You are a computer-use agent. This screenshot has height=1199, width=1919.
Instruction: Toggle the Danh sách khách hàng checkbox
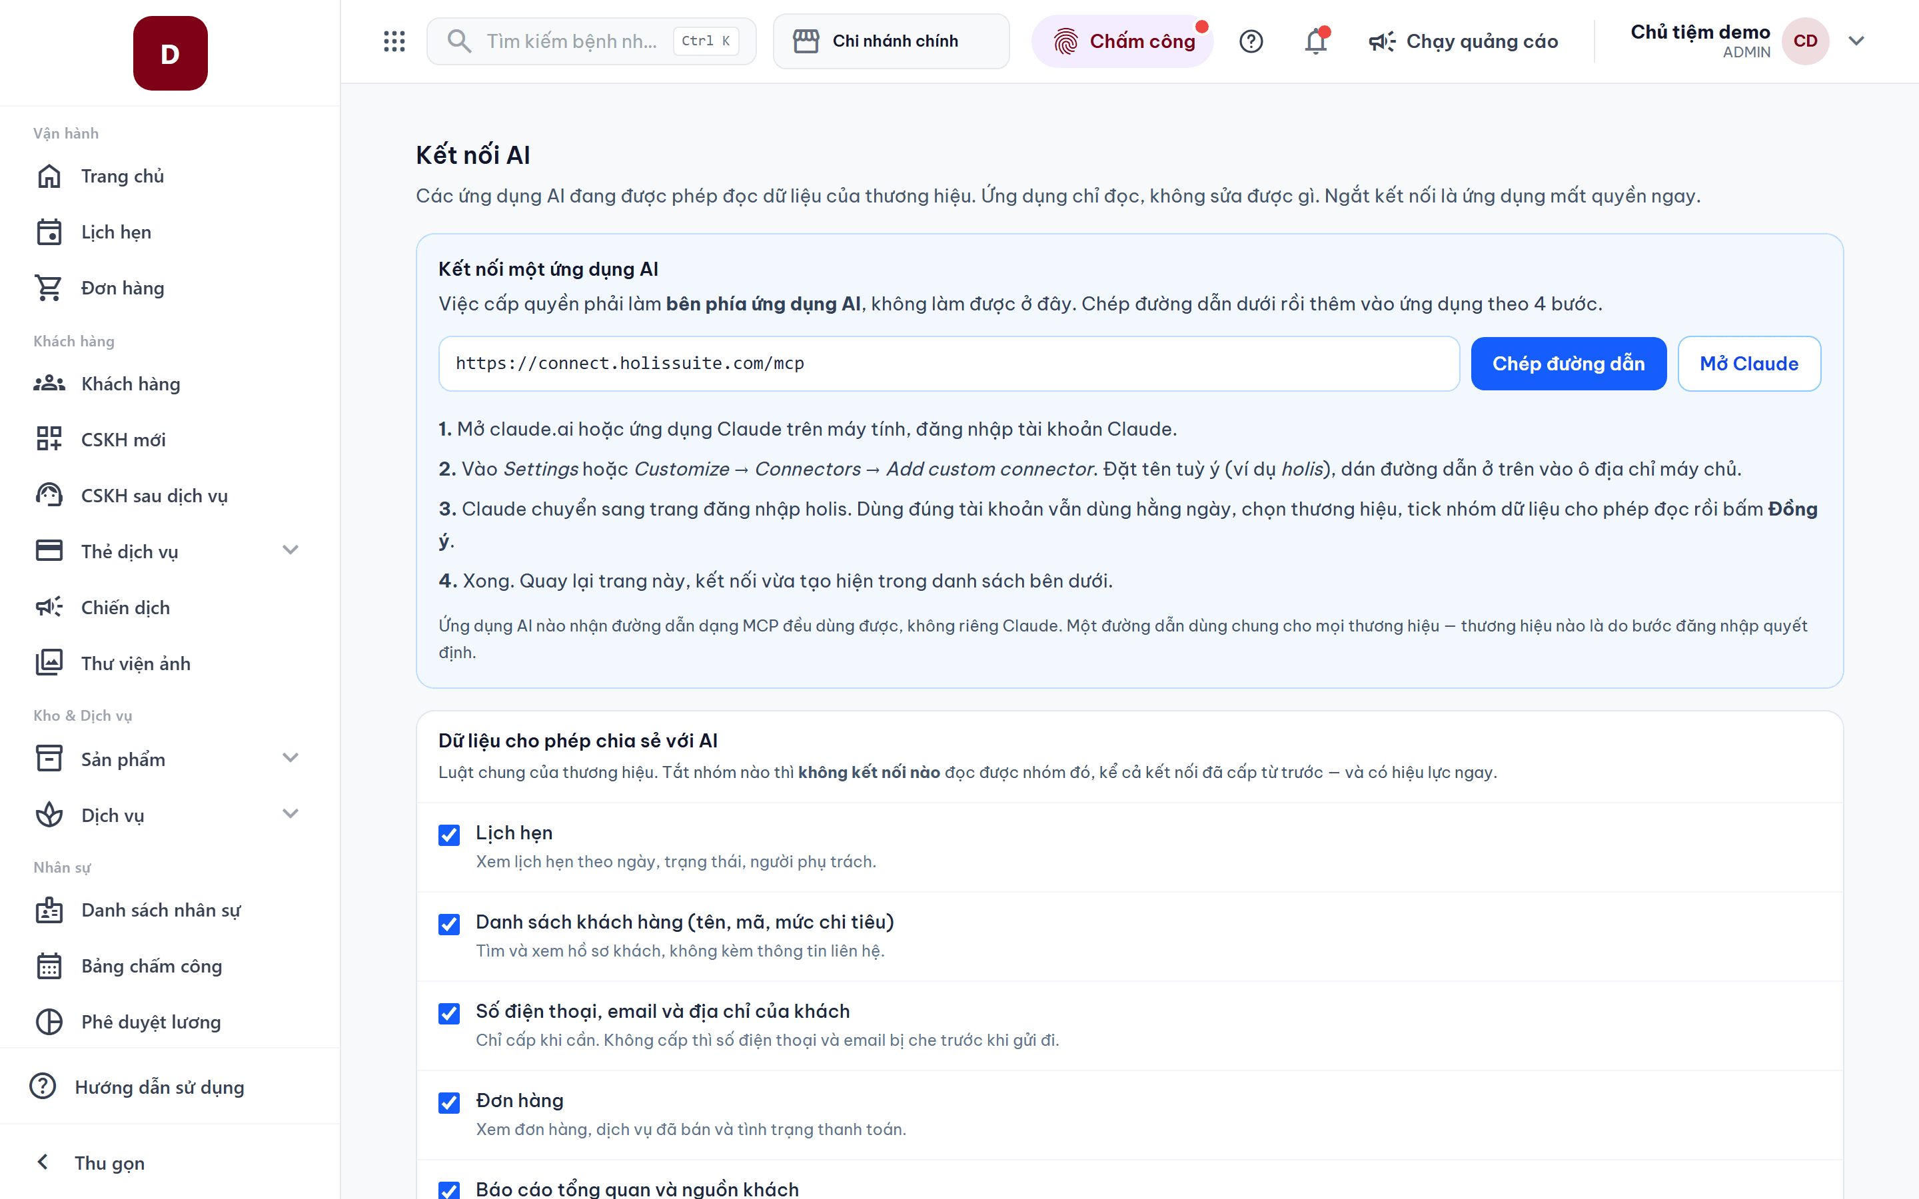click(449, 924)
